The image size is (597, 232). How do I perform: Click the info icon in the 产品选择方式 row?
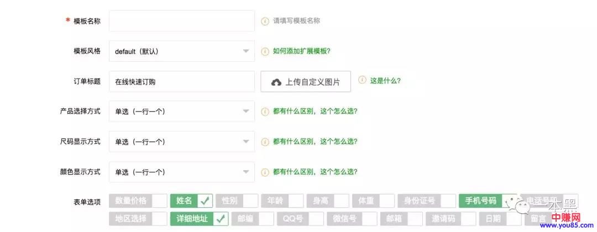click(265, 112)
